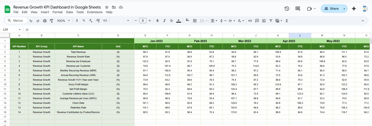Click the Menus search box
This screenshot has width=372, height=126.
16,21
